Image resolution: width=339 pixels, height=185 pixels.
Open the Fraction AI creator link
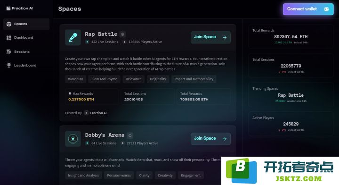coord(98,113)
